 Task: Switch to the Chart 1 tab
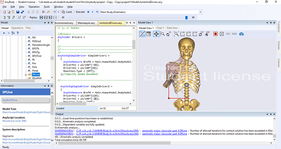160,28
